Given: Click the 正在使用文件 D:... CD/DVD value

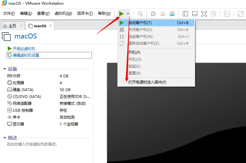Looking at the screenshot, I should (75, 96).
